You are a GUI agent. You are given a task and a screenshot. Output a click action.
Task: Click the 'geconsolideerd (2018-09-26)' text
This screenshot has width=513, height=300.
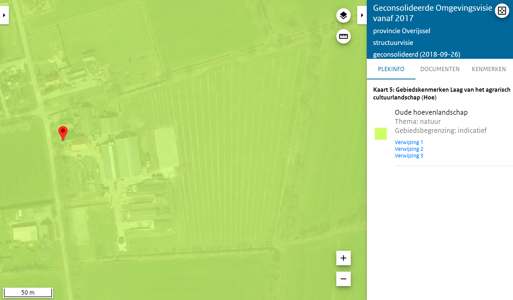(416, 55)
